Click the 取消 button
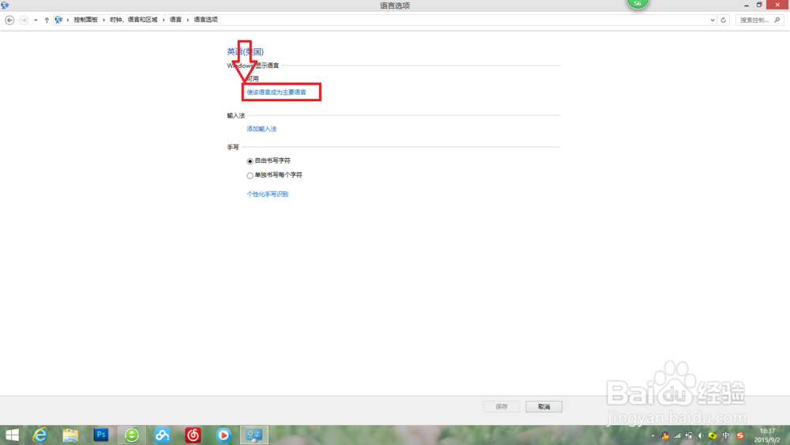Viewport: 790px width, 445px height. click(544, 407)
